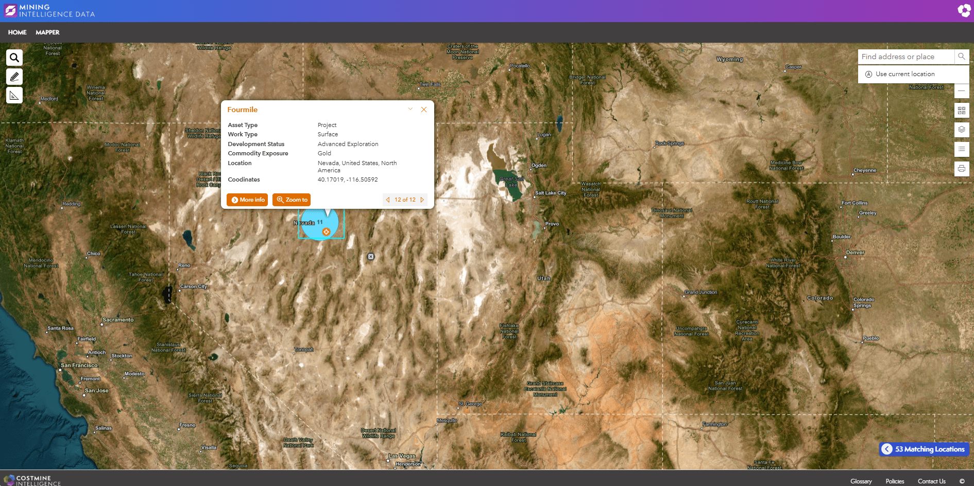The image size is (974, 486).
Task: Go to previous popup feature arrow
Action: 388,200
